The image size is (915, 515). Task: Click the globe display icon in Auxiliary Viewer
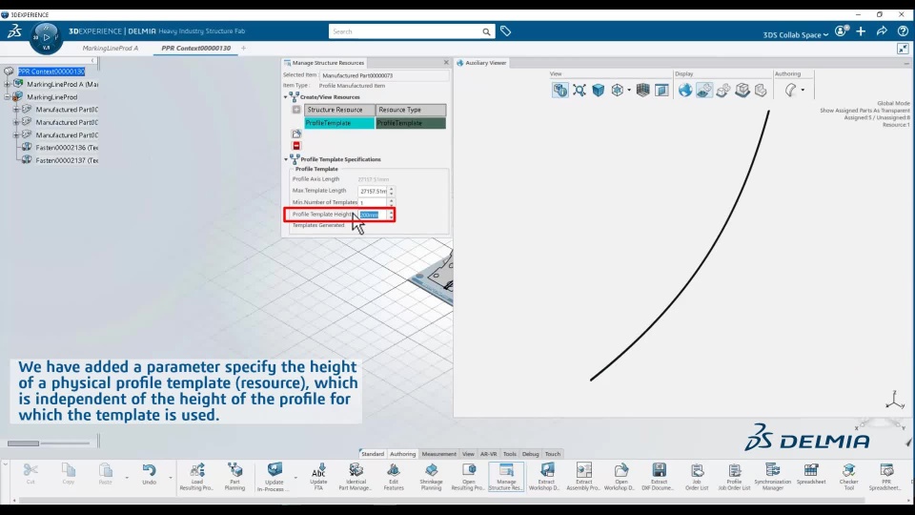pos(685,90)
